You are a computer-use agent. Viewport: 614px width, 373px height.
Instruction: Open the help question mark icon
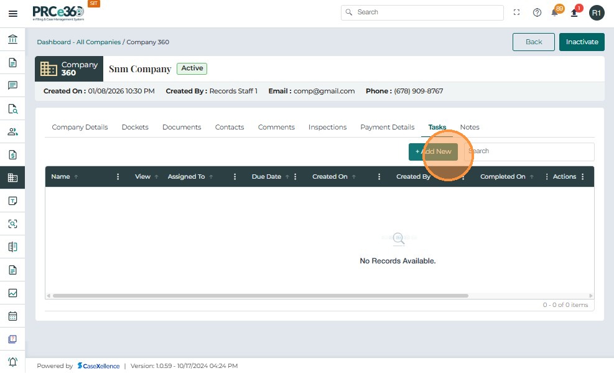point(537,12)
